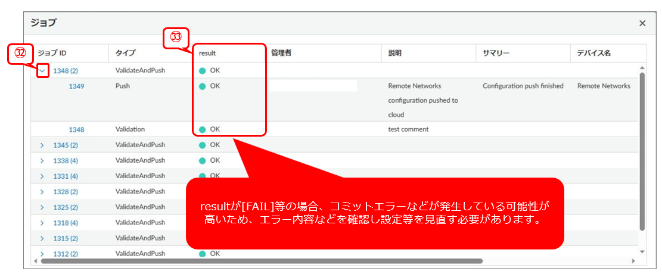The width and height of the screenshot is (662, 275).
Task: Expand job 1328 (2) chevron
Action: (x=42, y=192)
